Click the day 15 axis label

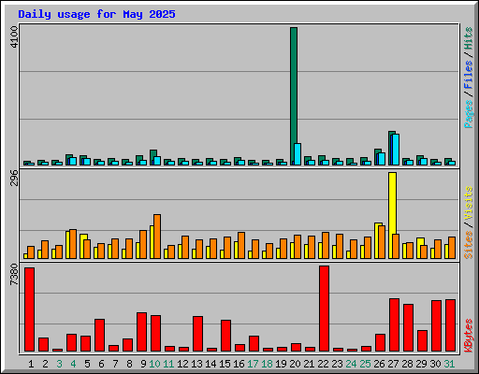point(225,364)
